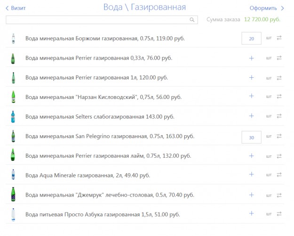Add Perrier 0,33л water with plus icon
This screenshot has height=236, width=294.
(251, 58)
